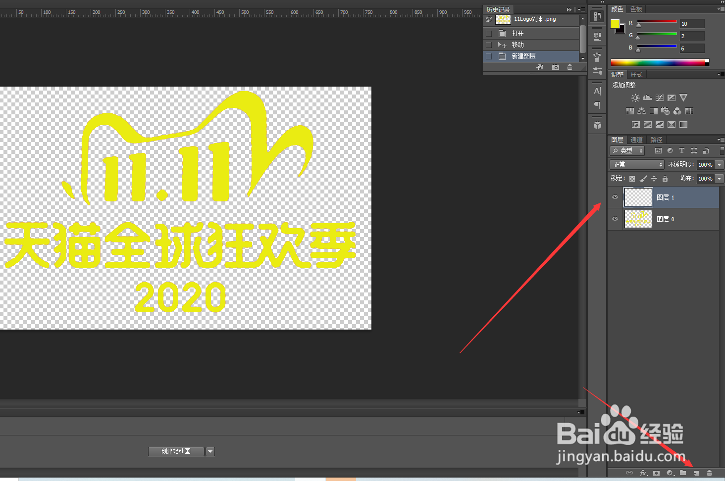
Task: Open the Paragraph panel dock icon
Action: (597, 105)
